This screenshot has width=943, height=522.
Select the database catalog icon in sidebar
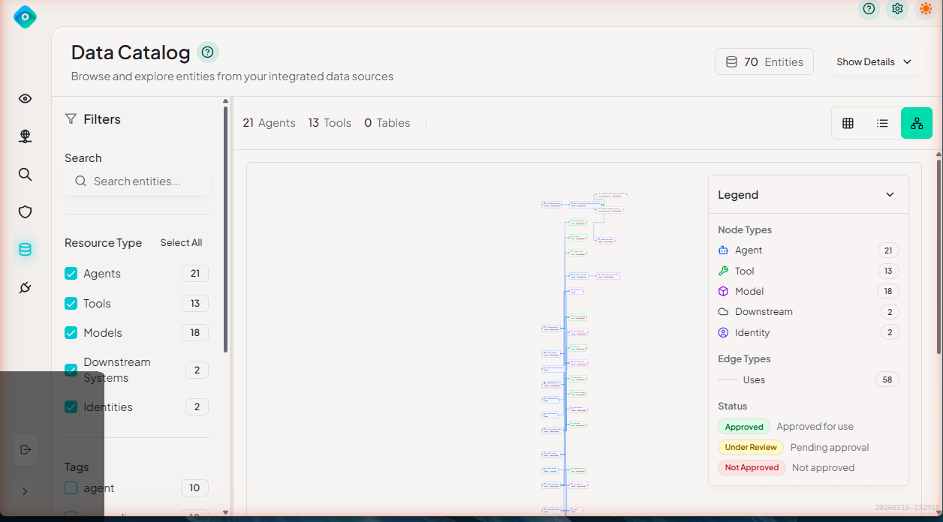pos(25,250)
